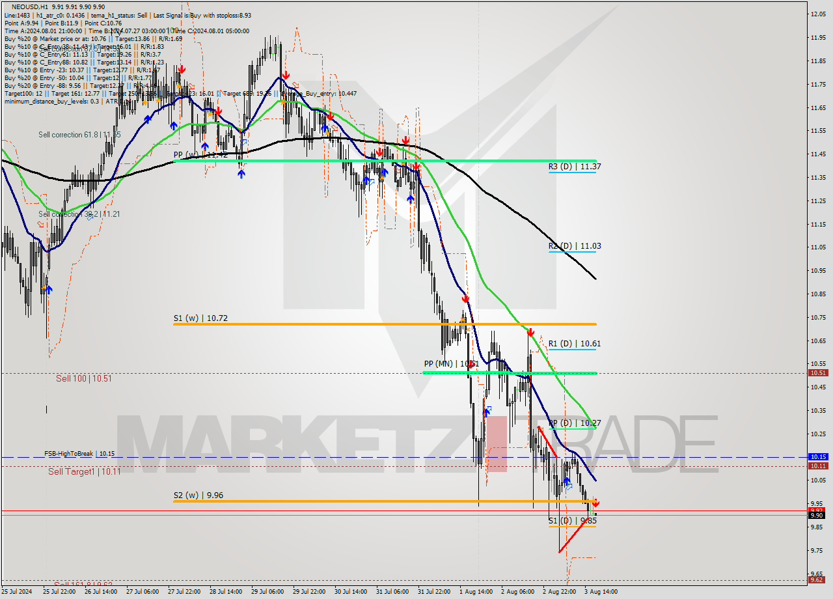Click the blue buy arrow near 25 Jul 22:00
Viewport: 833px width, 599px height.
(49, 289)
